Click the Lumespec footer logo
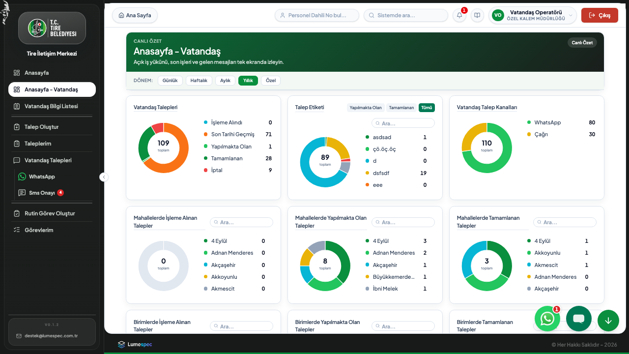629x354 pixels. pyautogui.click(x=135, y=344)
